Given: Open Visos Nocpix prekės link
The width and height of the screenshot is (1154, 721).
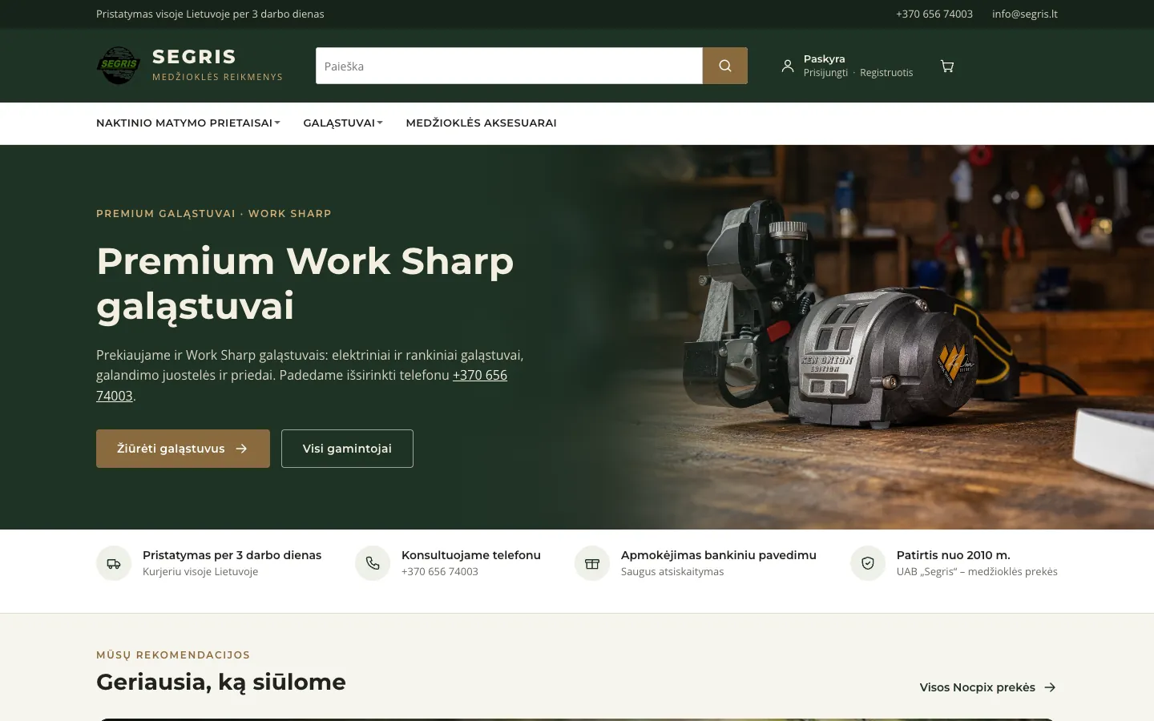Looking at the screenshot, I should (x=988, y=687).
